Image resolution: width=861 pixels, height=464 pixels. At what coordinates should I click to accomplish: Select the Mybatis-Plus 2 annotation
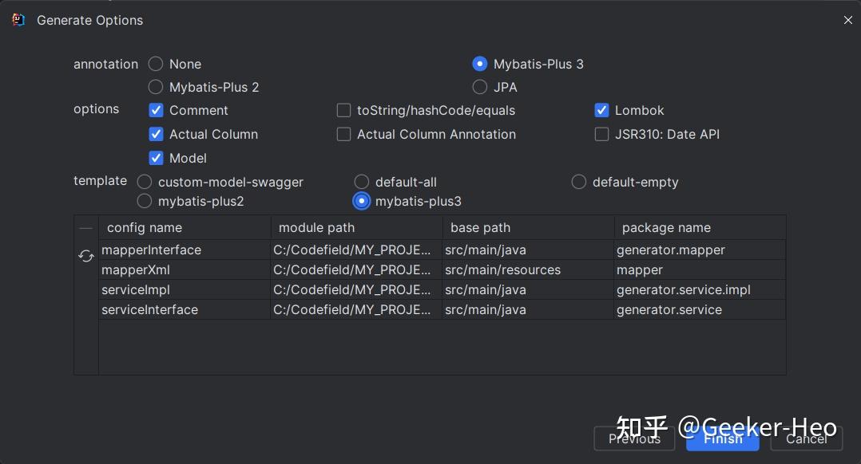[x=156, y=87]
